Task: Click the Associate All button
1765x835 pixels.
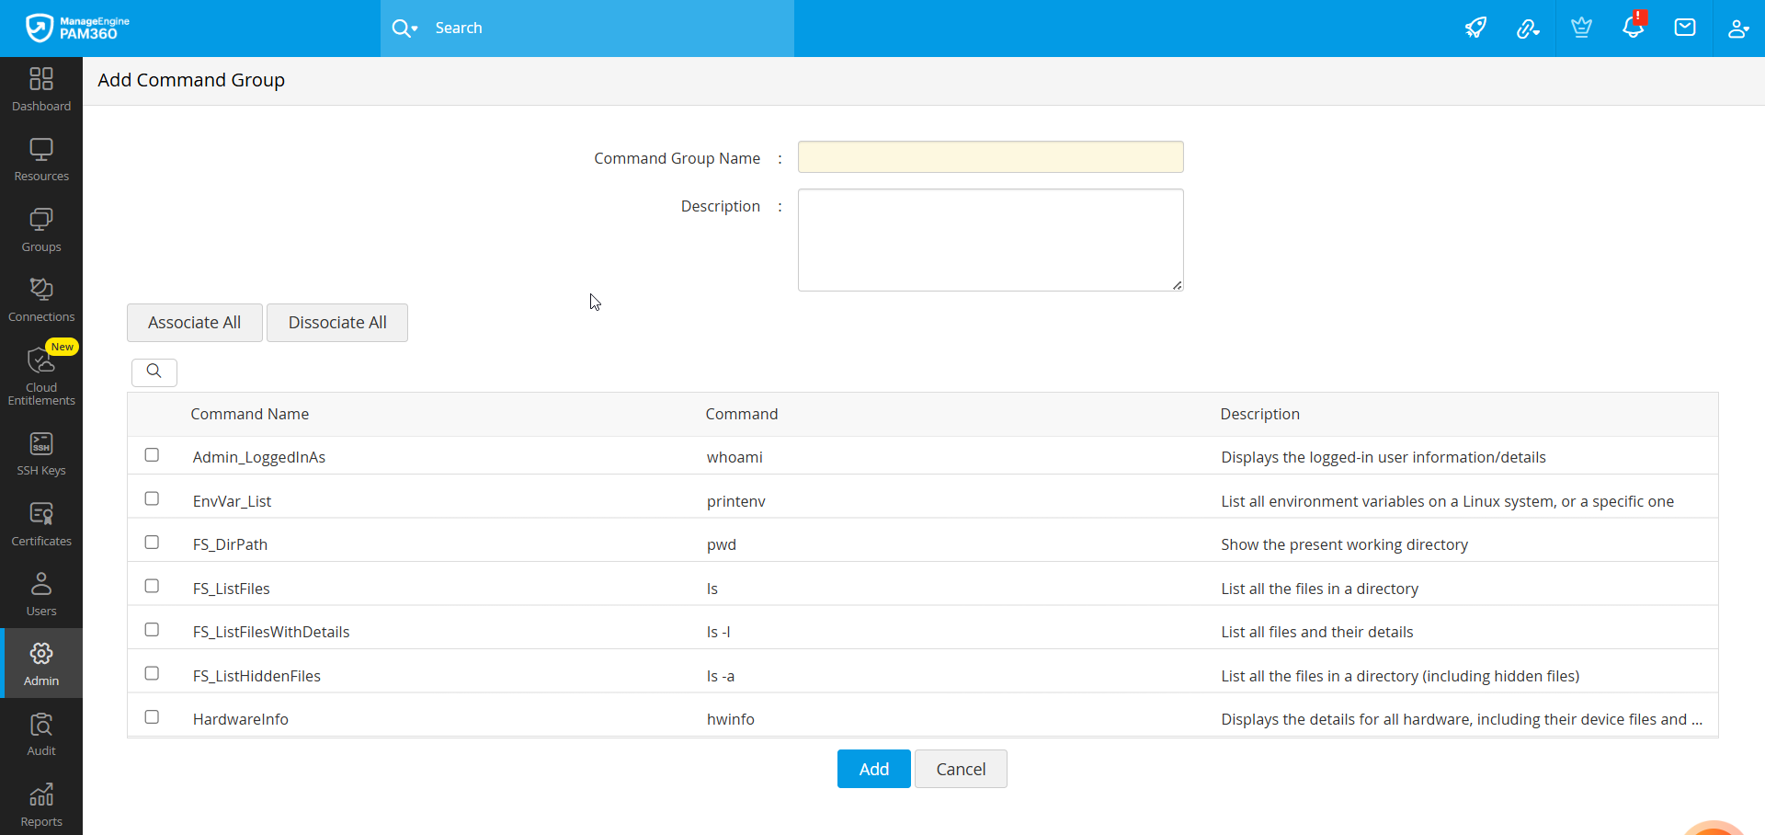Action: tap(194, 323)
